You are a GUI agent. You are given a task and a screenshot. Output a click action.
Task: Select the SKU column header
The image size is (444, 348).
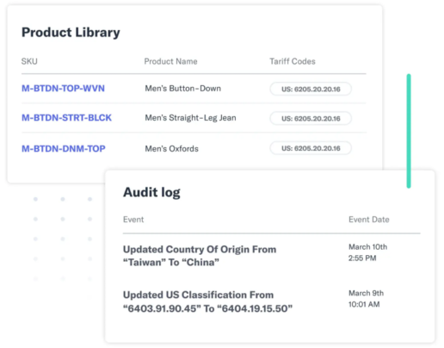(29, 61)
